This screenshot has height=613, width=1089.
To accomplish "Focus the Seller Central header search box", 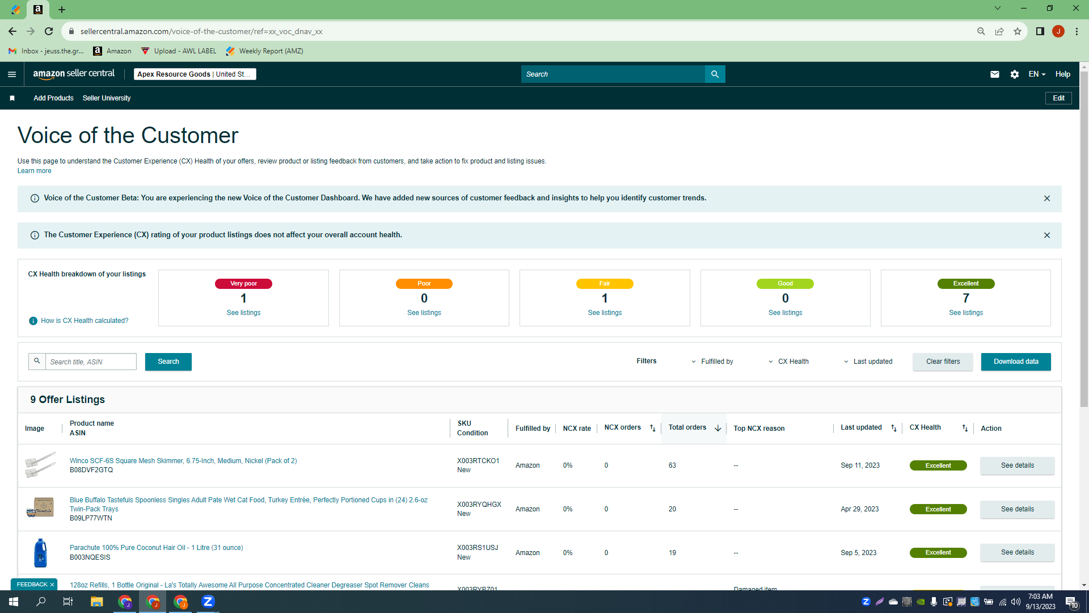I will click(x=613, y=74).
